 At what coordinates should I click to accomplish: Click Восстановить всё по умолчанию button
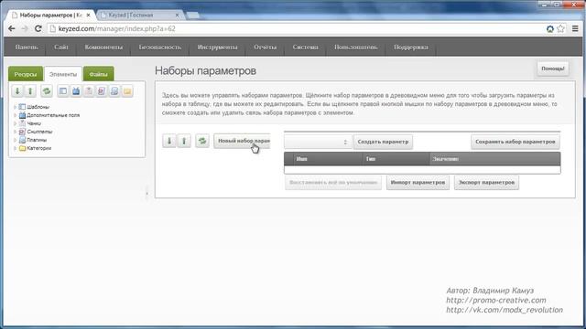pyautogui.click(x=333, y=183)
